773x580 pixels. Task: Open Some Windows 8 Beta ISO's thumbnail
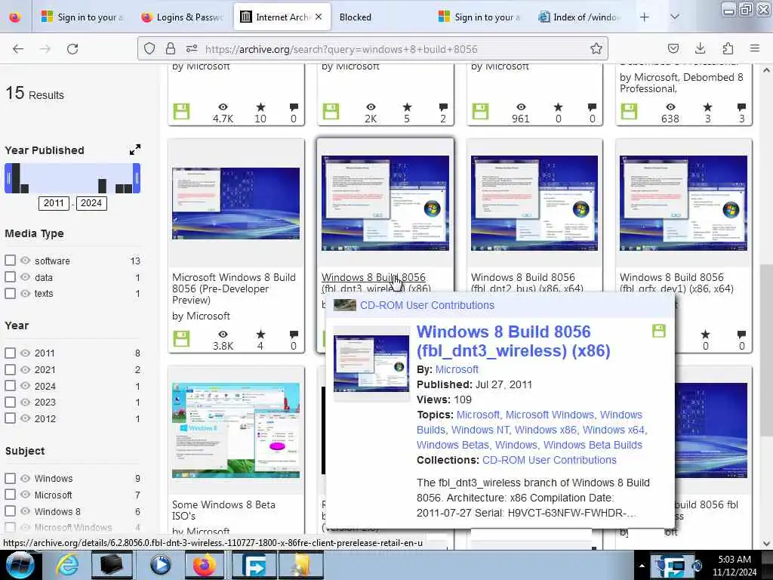(236, 430)
